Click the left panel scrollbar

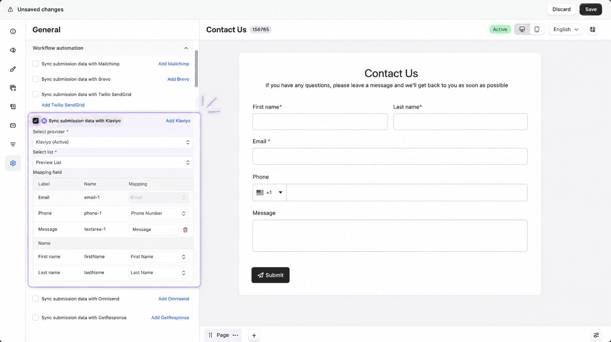click(196, 69)
